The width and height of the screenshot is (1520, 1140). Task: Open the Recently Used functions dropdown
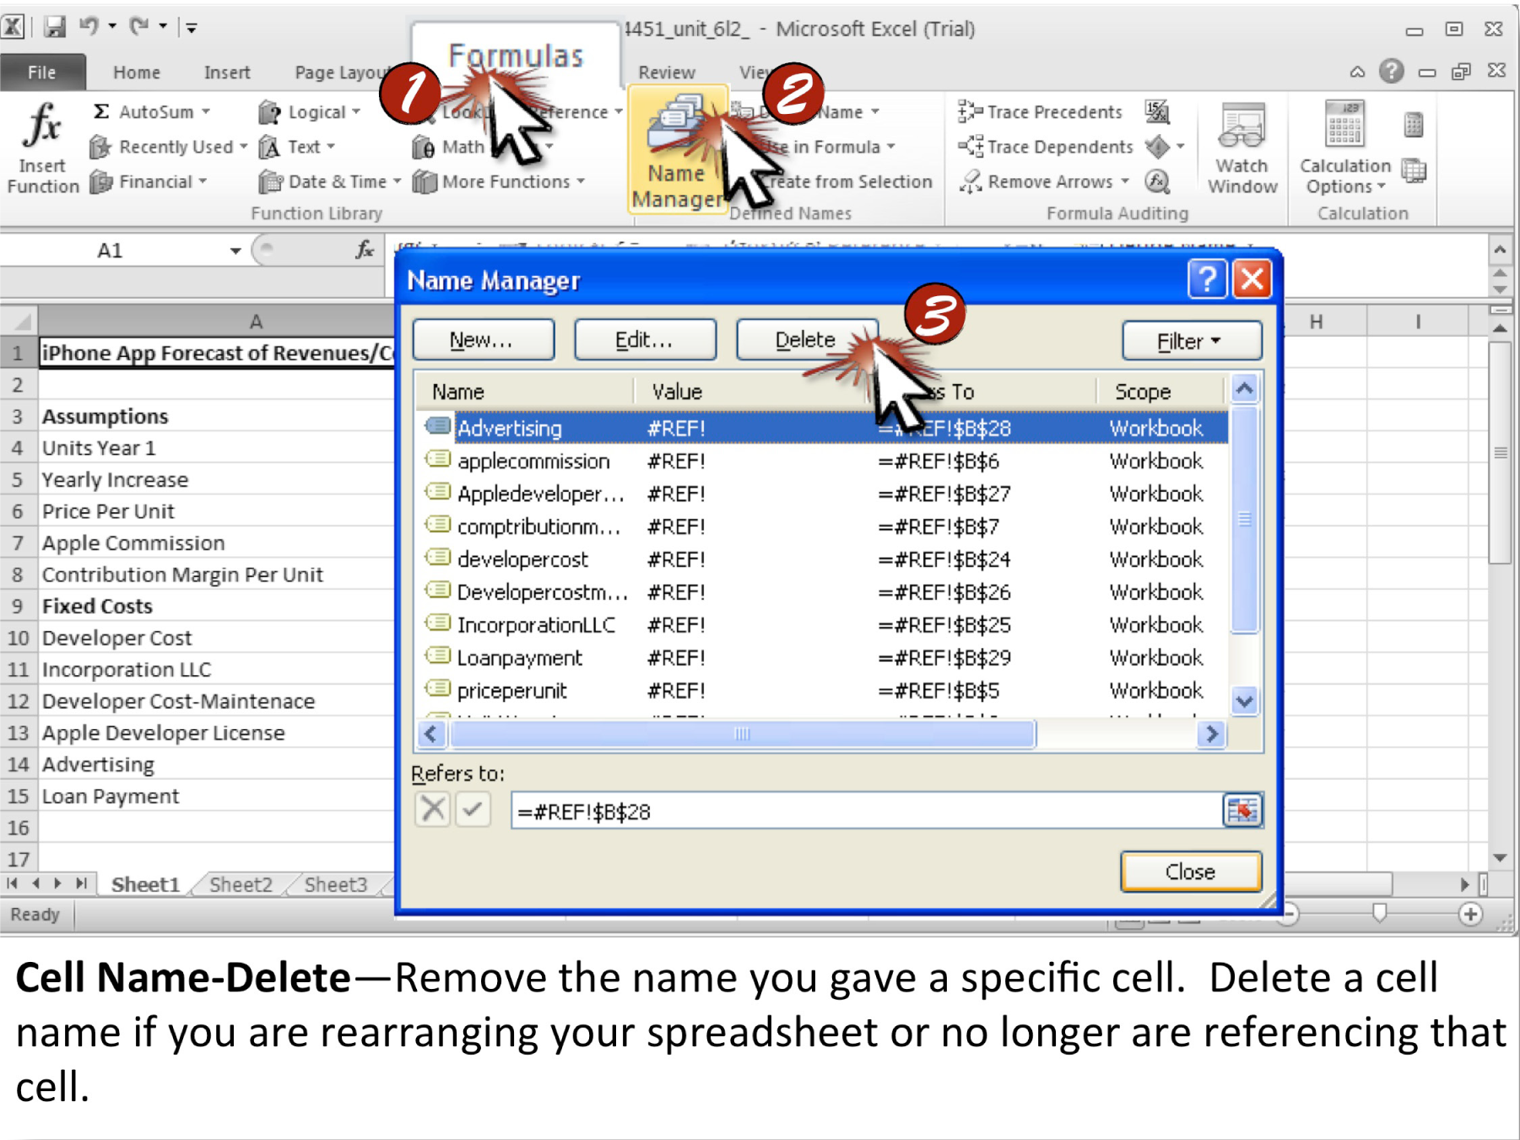click(x=169, y=147)
